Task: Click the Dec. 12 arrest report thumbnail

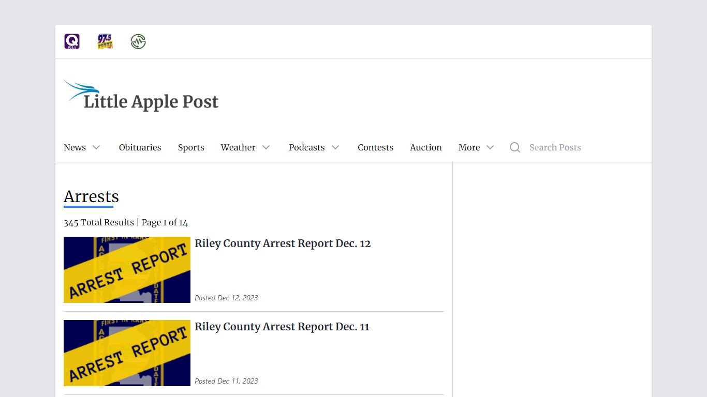Action: [127, 270]
